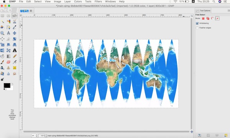The height and width of the screenshot is (138, 230).
Task: Select the Dodge/Burn tool
Action: point(2,79)
